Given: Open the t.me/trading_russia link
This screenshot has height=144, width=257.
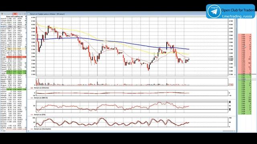Looking at the screenshot, I should point(237,16).
